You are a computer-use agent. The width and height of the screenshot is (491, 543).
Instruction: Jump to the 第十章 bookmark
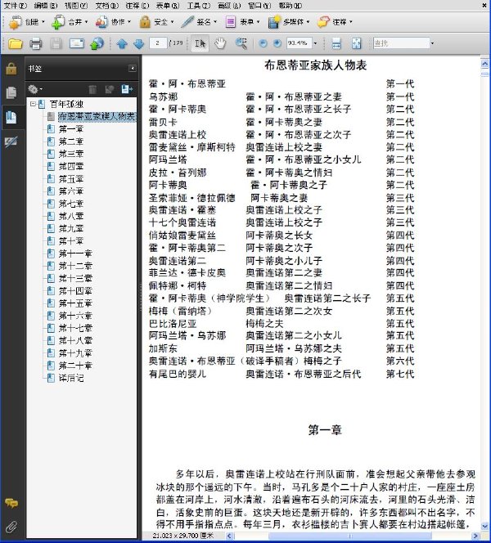(70, 241)
